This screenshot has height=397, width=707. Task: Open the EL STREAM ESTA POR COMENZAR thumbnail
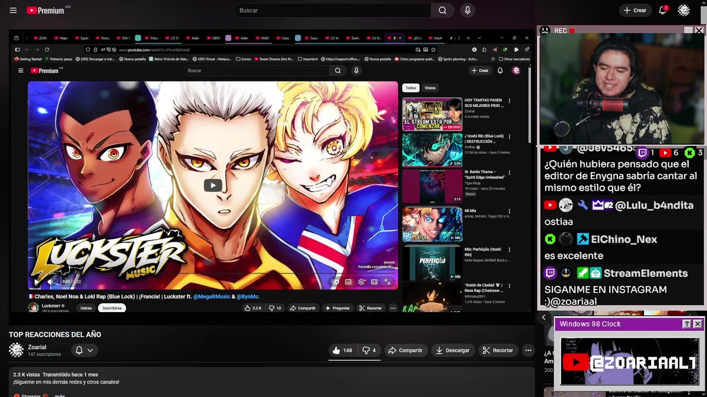click(x=432, y=114)
